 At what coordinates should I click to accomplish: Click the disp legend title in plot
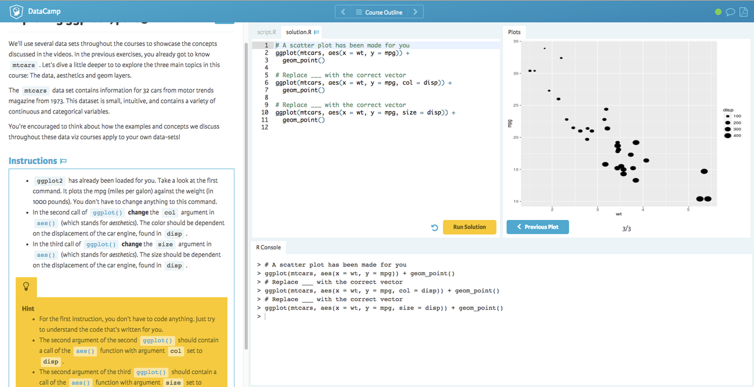pos(729,110)
